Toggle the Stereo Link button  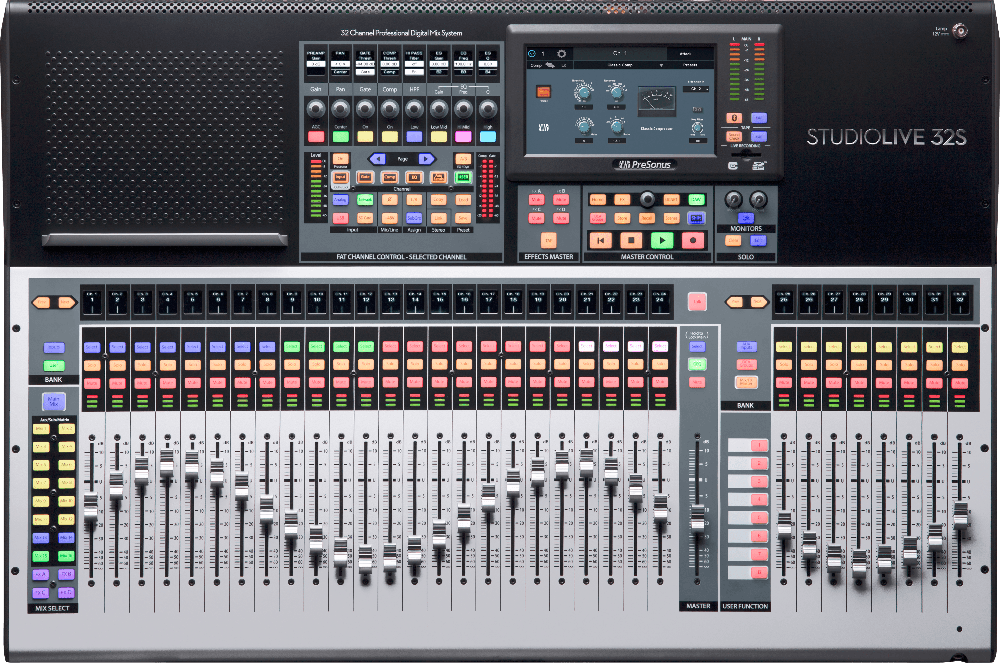click(x=438, y=218)
